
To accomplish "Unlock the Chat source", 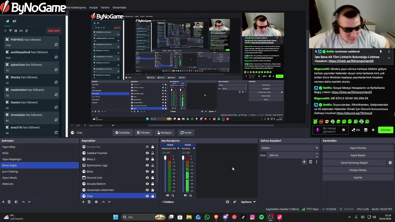I will click(x=152, y=196).
